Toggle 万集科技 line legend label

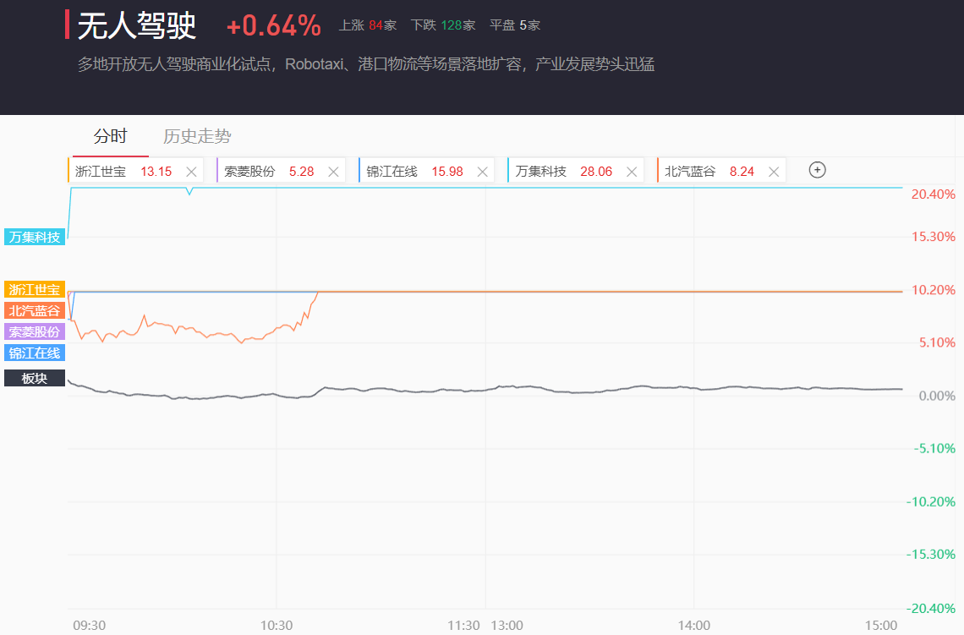pos(35,237)
